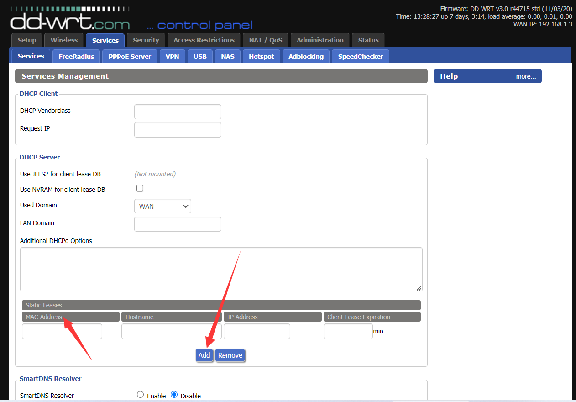Screen dimensions: 576x402
Task: Switch to the Wireless tab
Action: 64,40
